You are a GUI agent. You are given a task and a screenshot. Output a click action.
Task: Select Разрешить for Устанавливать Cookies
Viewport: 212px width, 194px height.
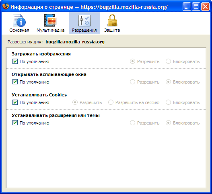click(x=75, y=102)
